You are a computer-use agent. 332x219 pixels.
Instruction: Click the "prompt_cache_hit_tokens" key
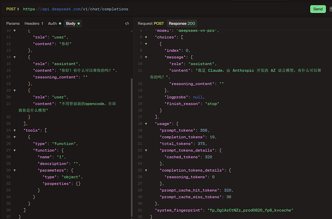point(191,191)
